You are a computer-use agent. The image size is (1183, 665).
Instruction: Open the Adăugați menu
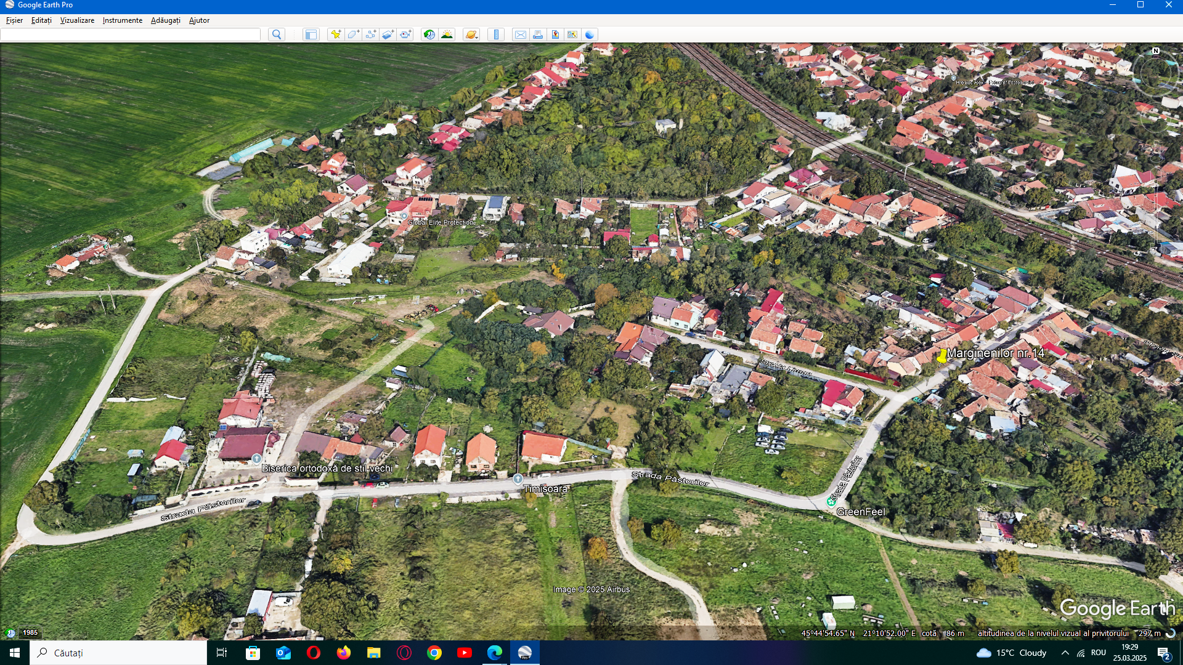(x=165, y=20)
